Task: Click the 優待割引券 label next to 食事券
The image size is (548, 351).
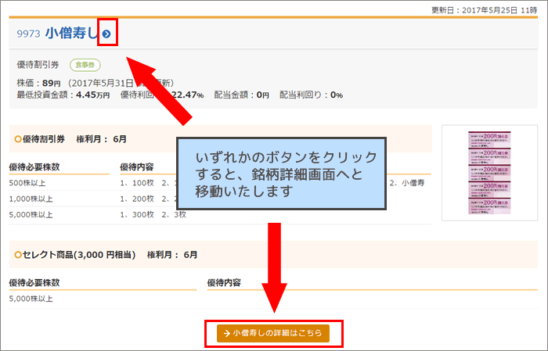Action: [x=38, y=65]
